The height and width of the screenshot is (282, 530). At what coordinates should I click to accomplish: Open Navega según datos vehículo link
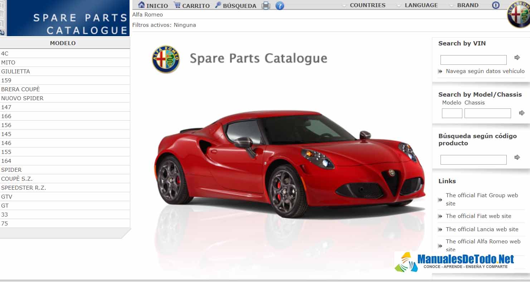pos(485,71)
